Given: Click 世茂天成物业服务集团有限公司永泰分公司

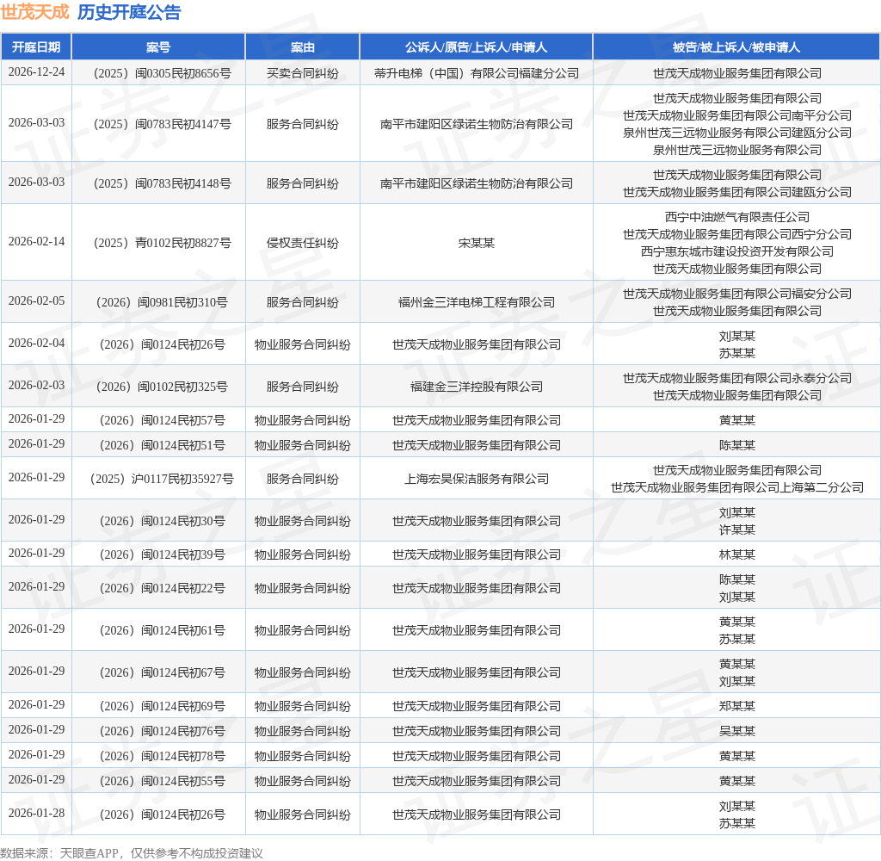Looking at the screenshot, I should pyautogui.click(x=736, y=379).
